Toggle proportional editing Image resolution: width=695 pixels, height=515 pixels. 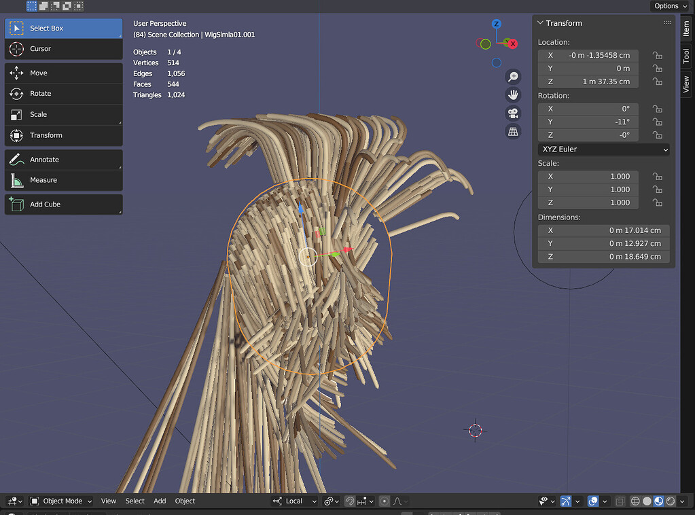pyautogui.click(x=385, y=501)
